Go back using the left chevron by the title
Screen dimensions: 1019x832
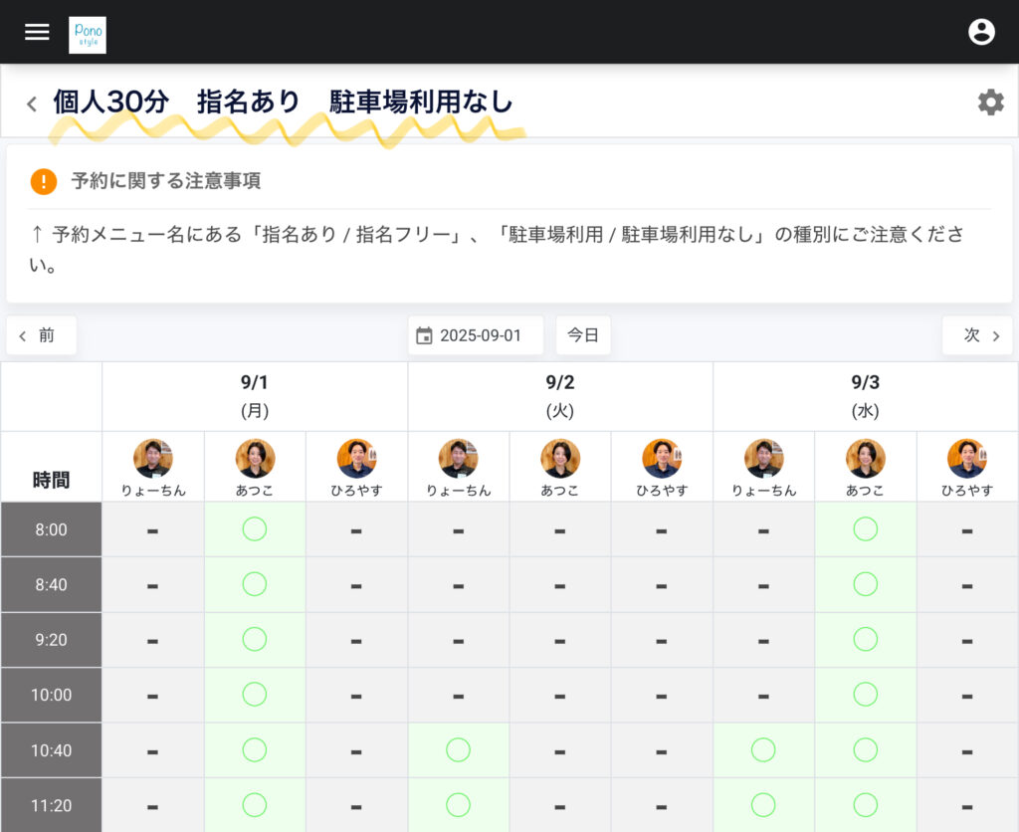(32, 104)
